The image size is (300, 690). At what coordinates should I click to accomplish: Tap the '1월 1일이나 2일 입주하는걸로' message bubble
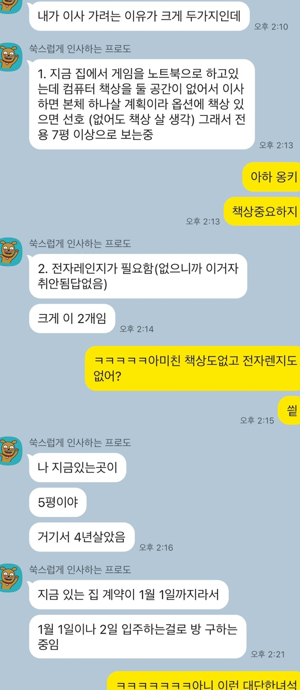(138, 636)
